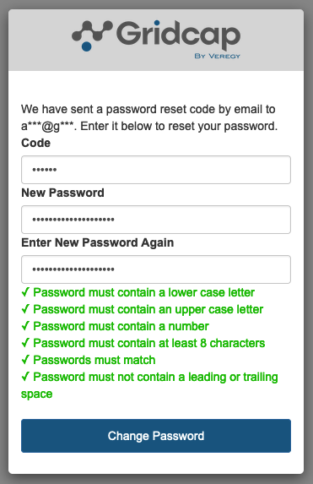The image size is (313, 484).
Task: Focus the Enter New Password Again field
Action: (x=156, y=269)
